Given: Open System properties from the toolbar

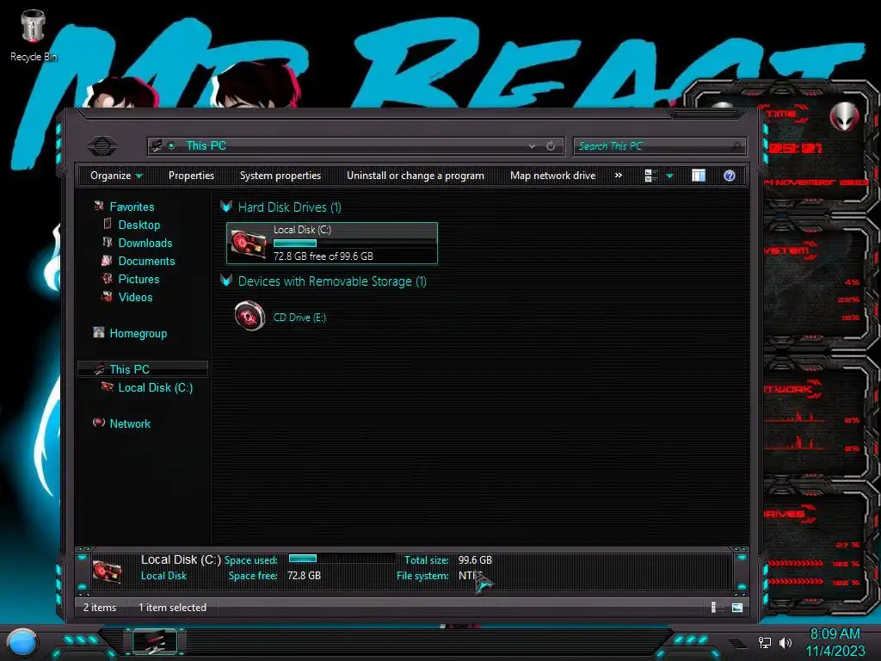Looking at the screenshot, I should click(x=280, y=176).
